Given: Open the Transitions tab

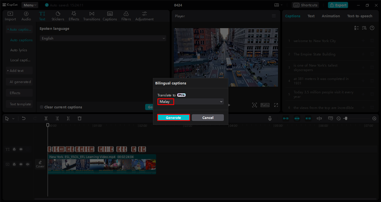Looking at the screenshot, I should (x=92, y=16).
